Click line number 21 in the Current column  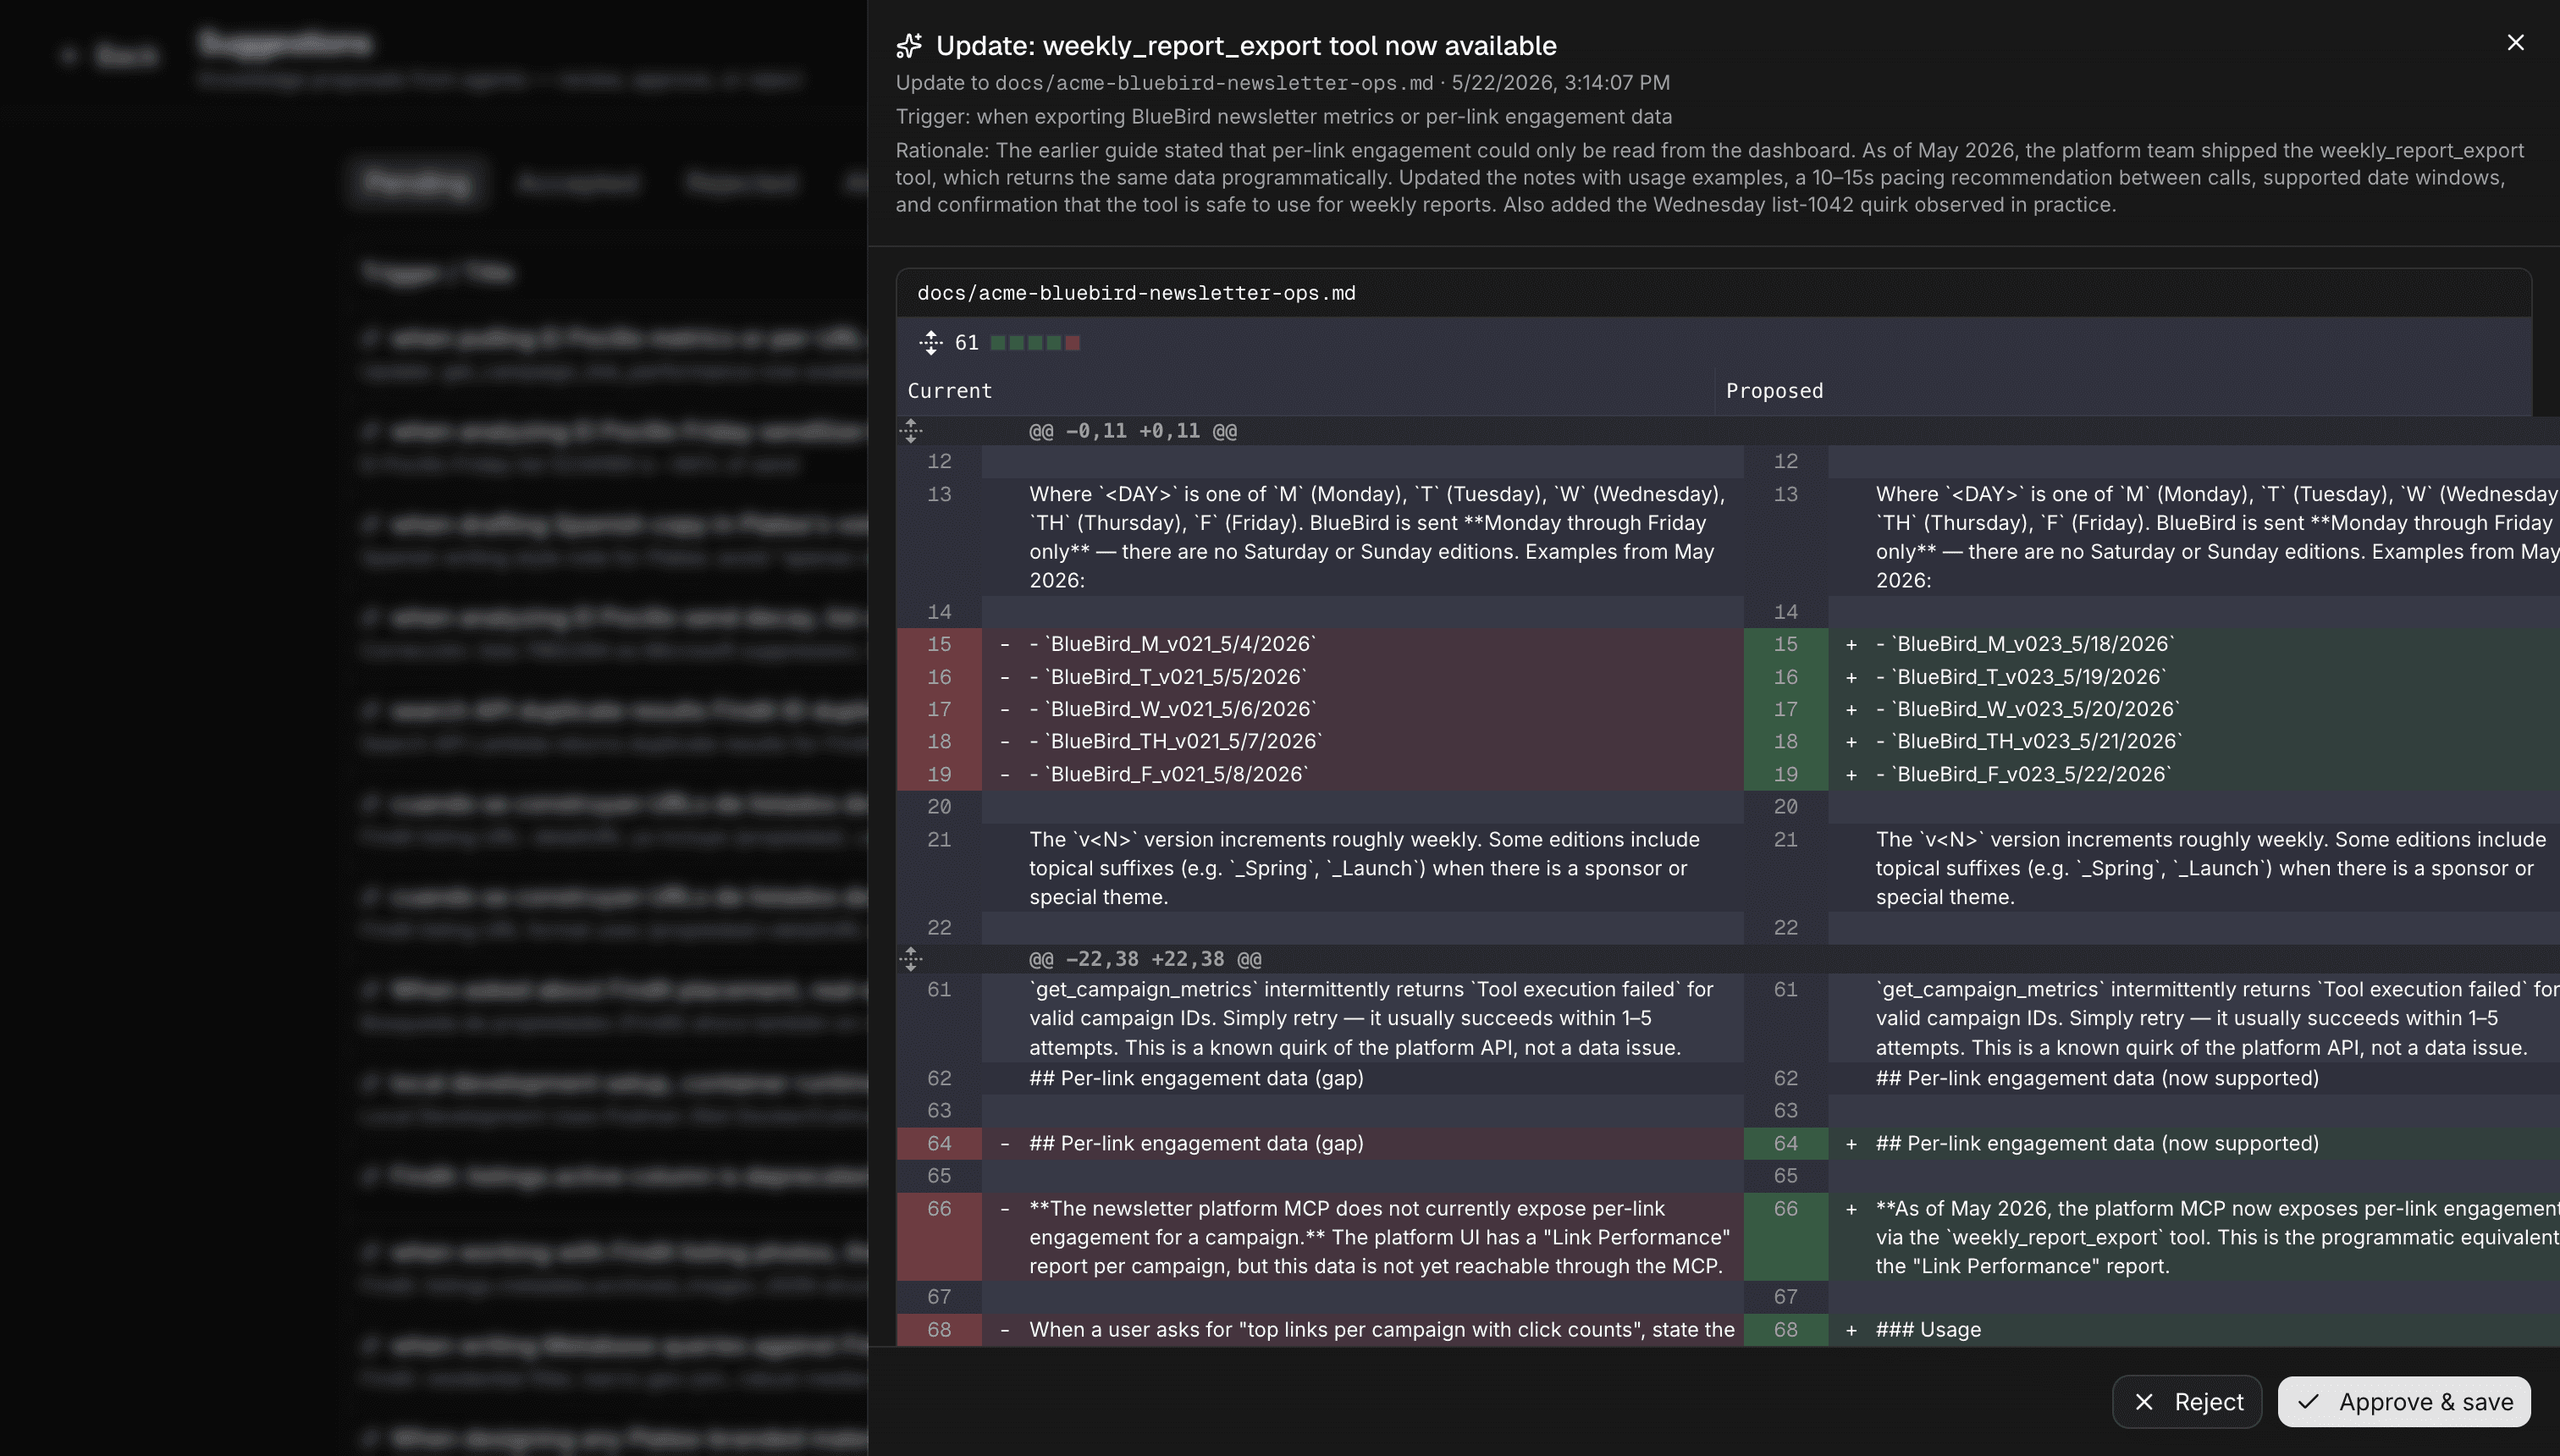[x=939, y=840]
